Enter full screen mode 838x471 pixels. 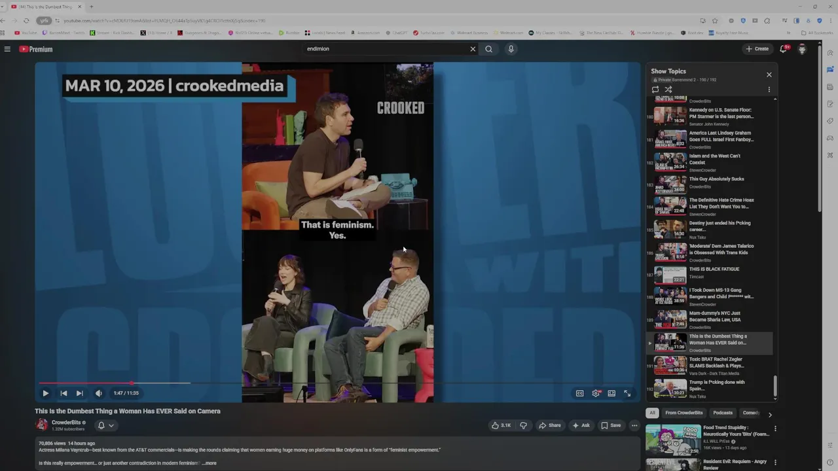point(627,393)
